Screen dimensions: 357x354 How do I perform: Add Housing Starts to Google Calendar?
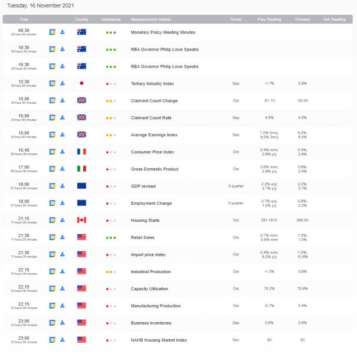click(x=52, y=220)
